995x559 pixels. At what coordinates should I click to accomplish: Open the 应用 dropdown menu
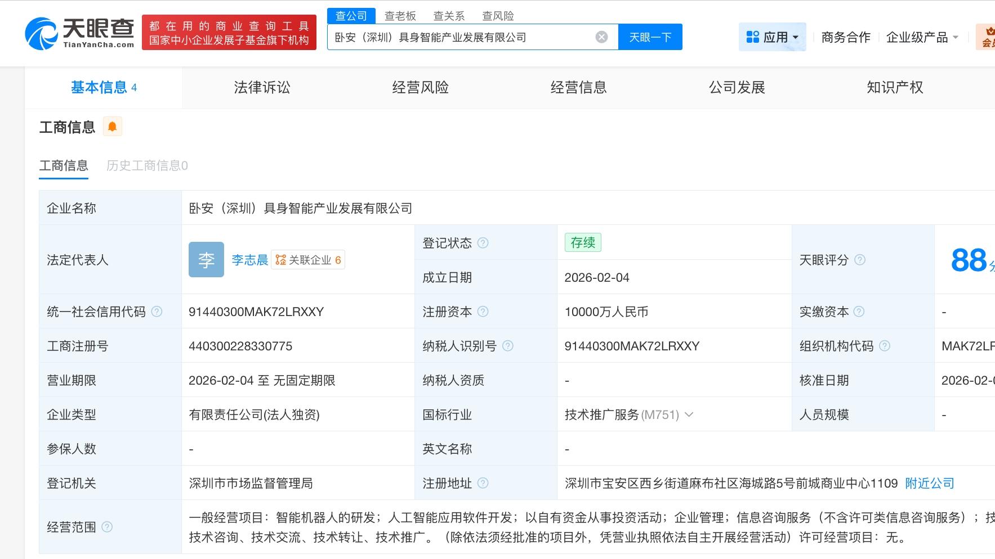(x=772, y=37)
